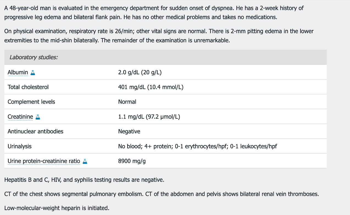Follow the Urine protein-creatinine ratio link
The image size is (350, 215).
44,161
